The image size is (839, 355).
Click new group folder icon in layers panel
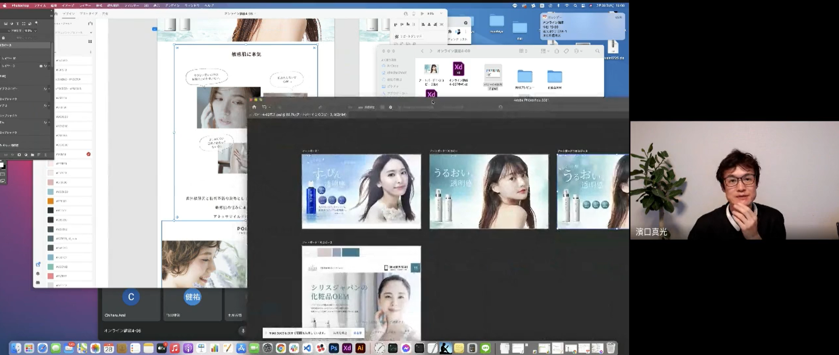(32, 155)
